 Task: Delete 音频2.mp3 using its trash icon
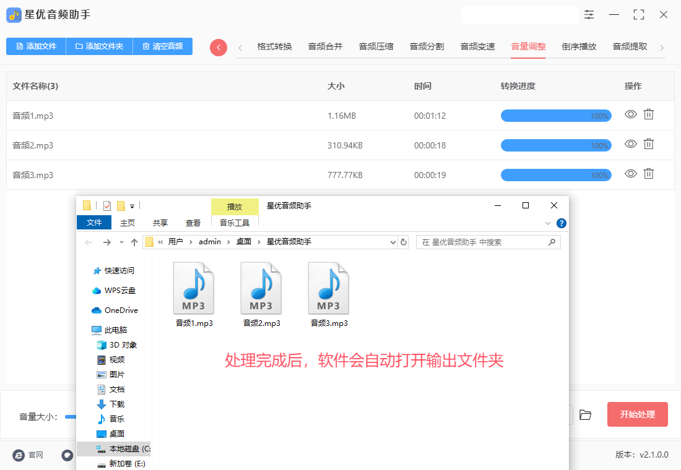pos(648,143)
